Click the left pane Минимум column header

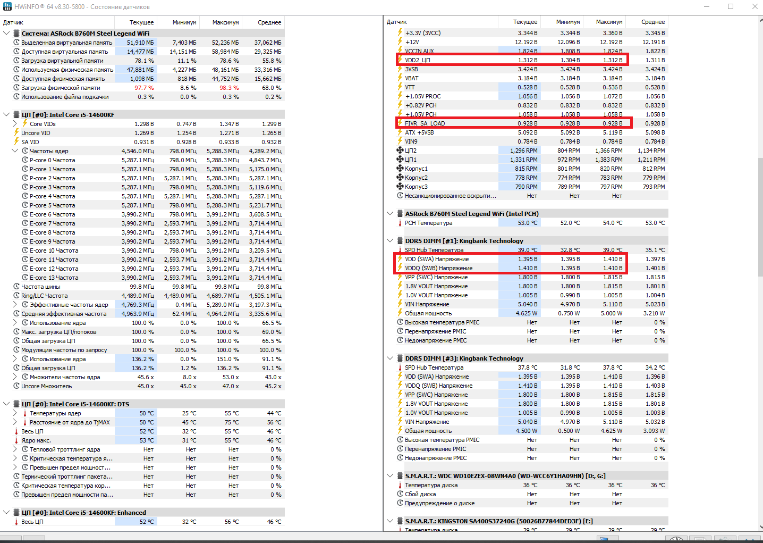[179, 22]
